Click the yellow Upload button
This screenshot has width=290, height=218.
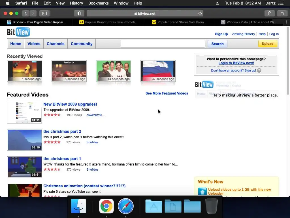[x=267, y=43]
